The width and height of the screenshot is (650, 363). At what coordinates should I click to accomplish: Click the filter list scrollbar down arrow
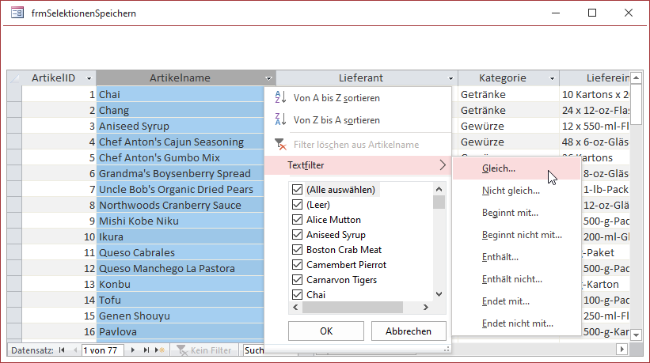pos(439,294)
